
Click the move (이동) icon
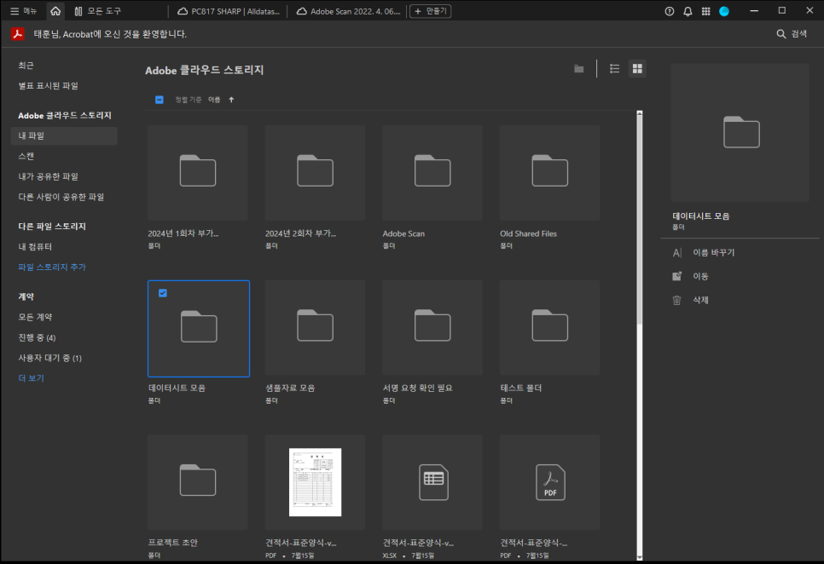pos(677,276)
